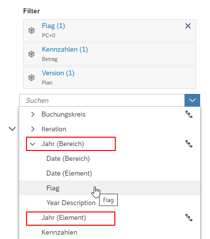Click hierarchy icon next to Jahr (Element)
The image size is (210, 239).
189,217
